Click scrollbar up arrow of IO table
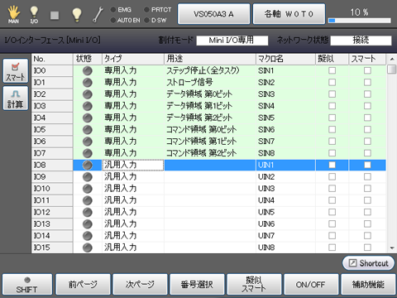 click(392, 59)
